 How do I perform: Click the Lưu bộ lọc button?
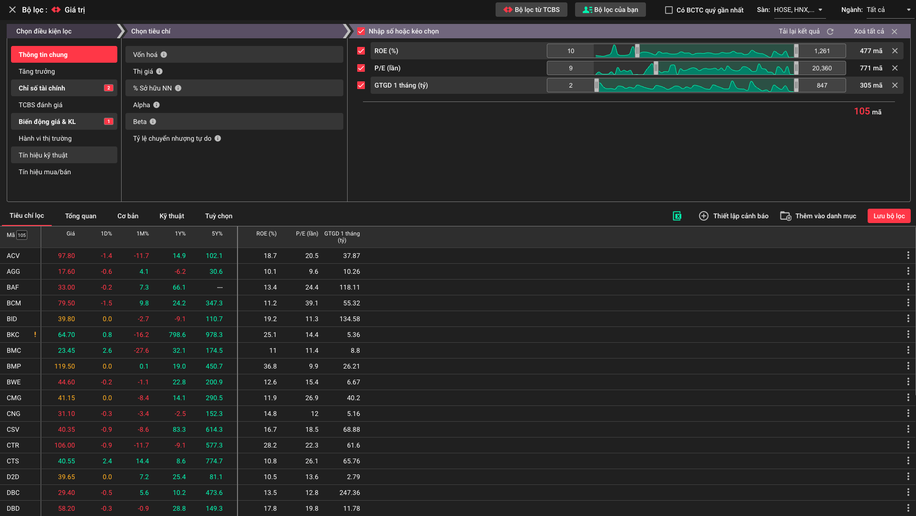coord(889,216)
